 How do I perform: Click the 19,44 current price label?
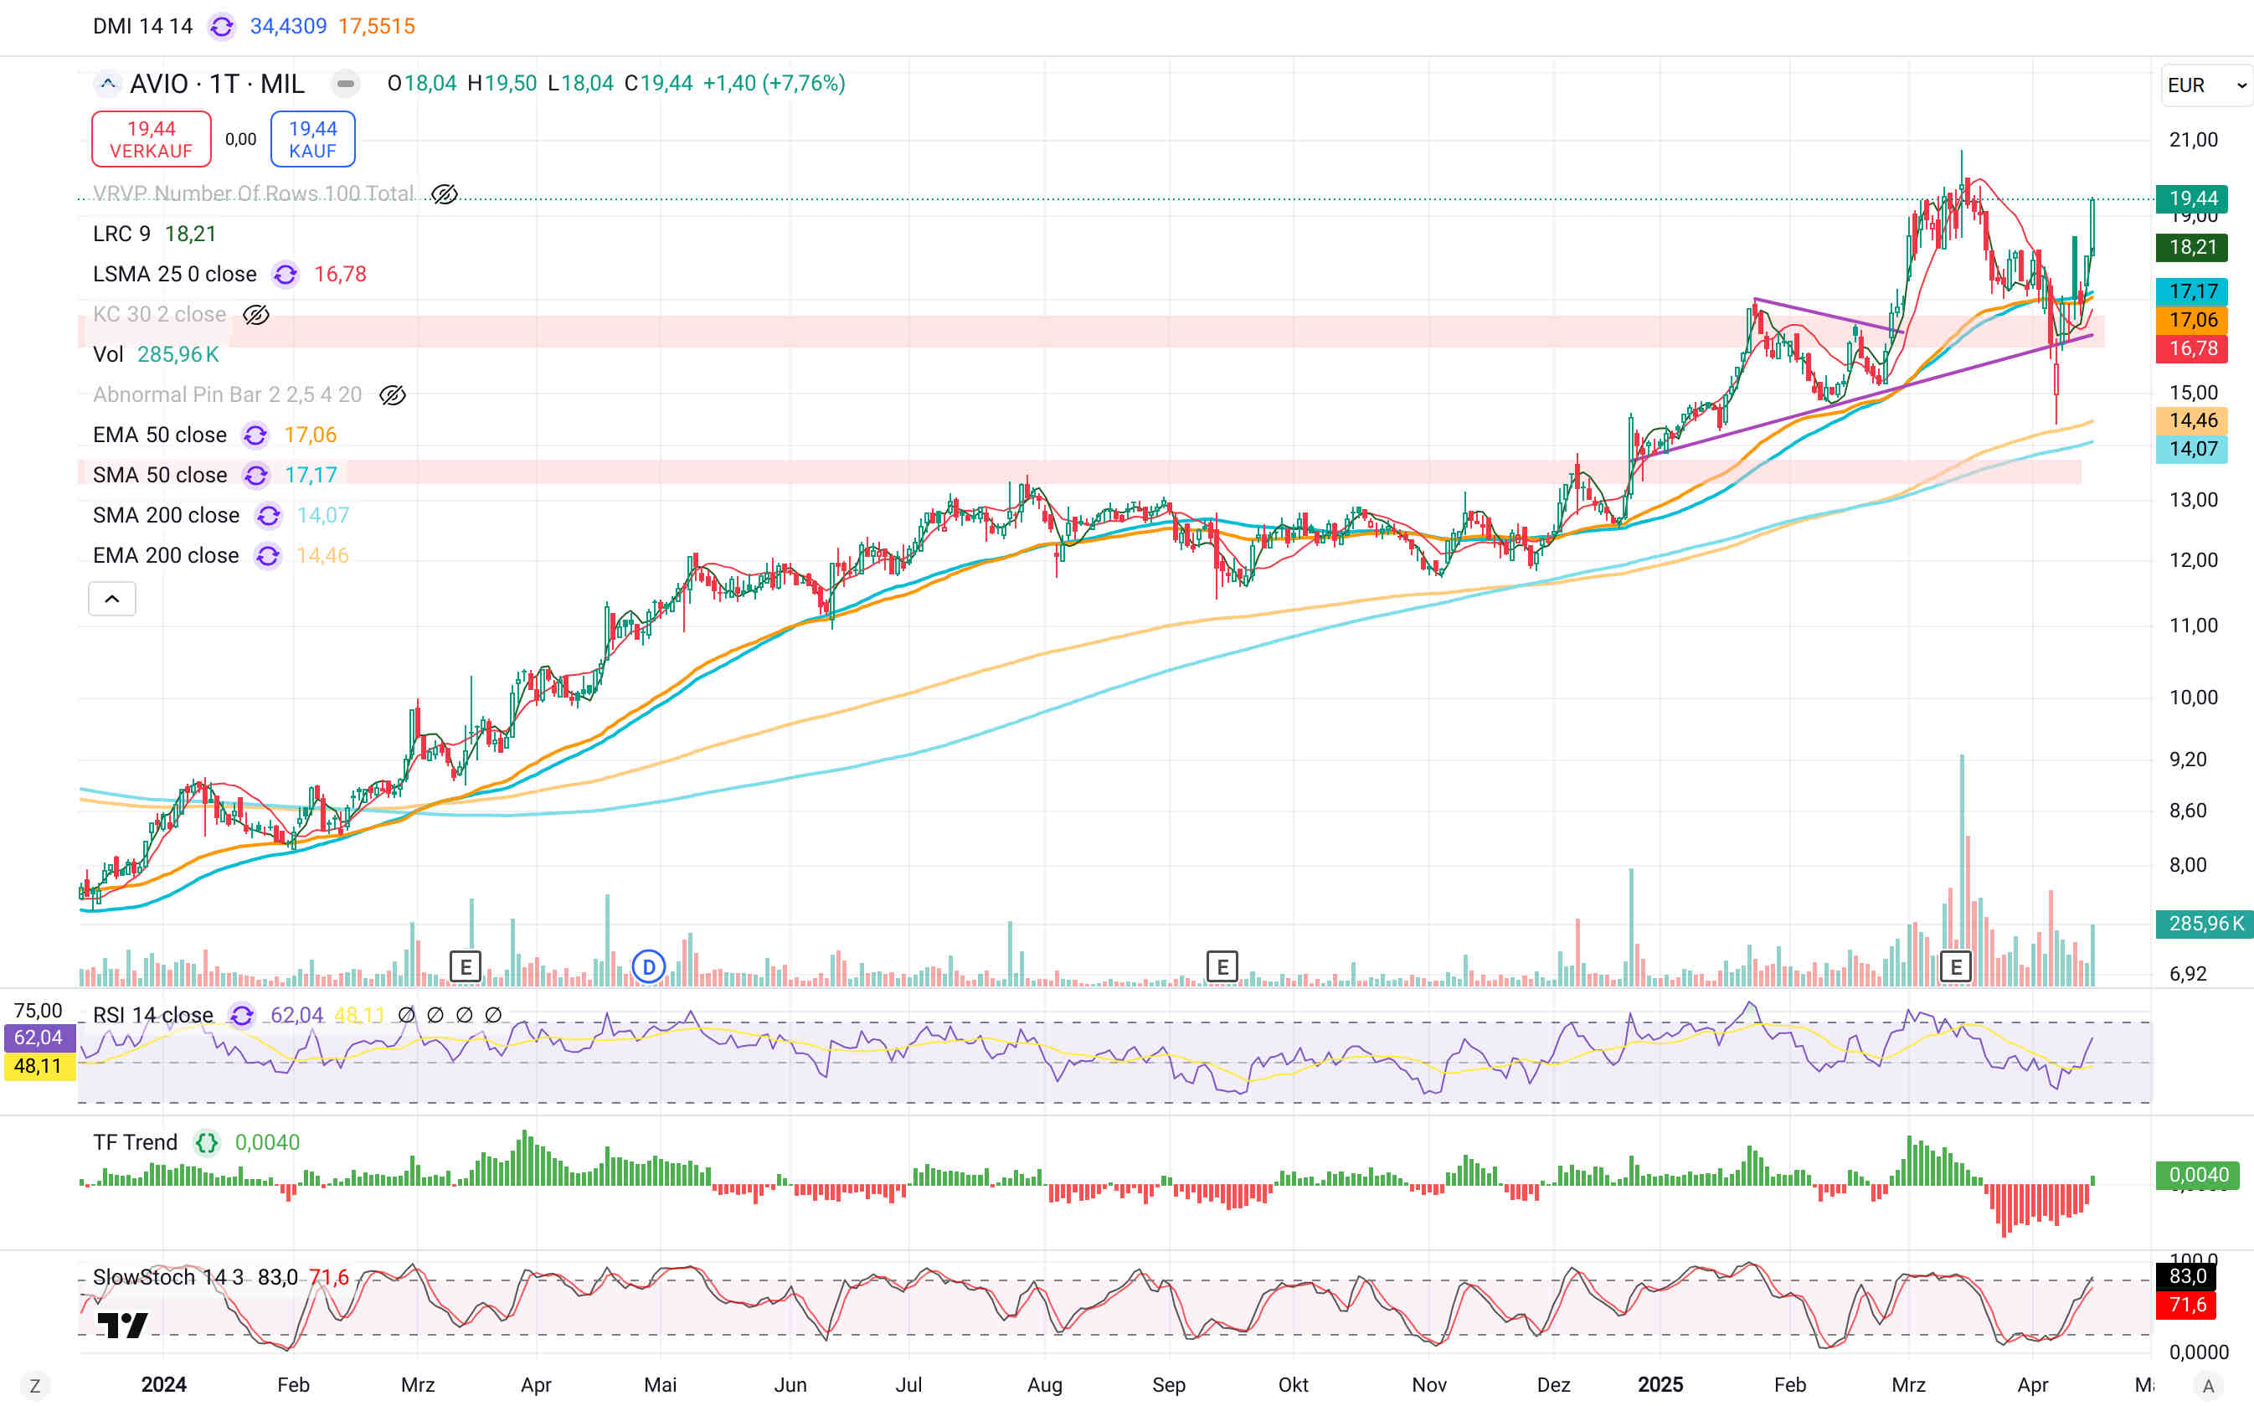tap(2193, 198)
